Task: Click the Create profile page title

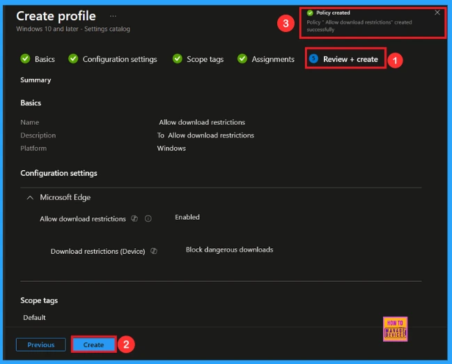Action: tap(56, 16)
